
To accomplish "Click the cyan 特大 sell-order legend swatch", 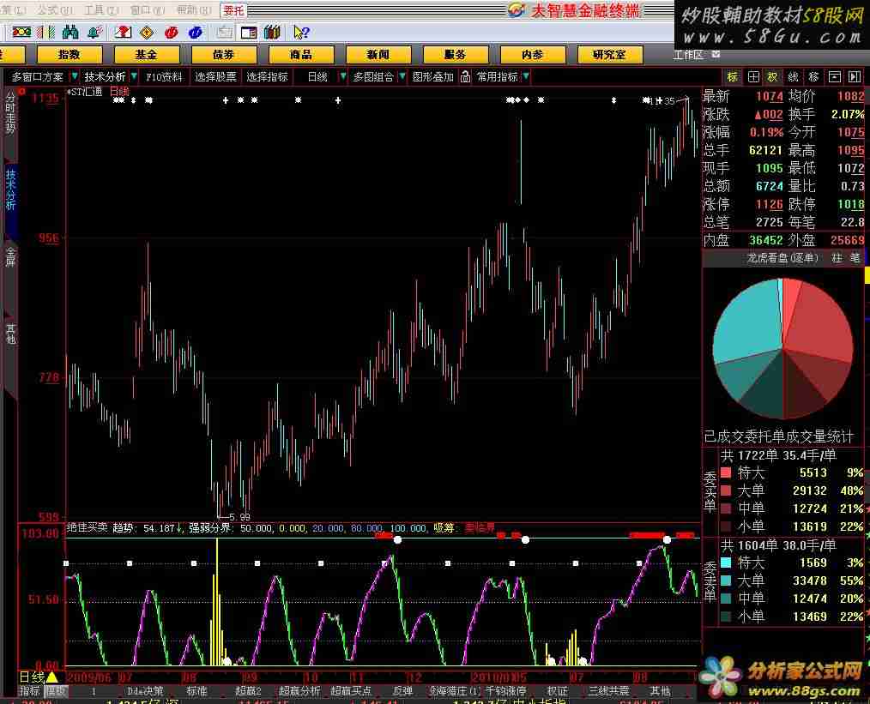I will 726,563.
